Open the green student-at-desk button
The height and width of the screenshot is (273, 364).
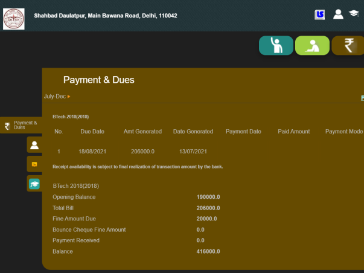[312, 45]
